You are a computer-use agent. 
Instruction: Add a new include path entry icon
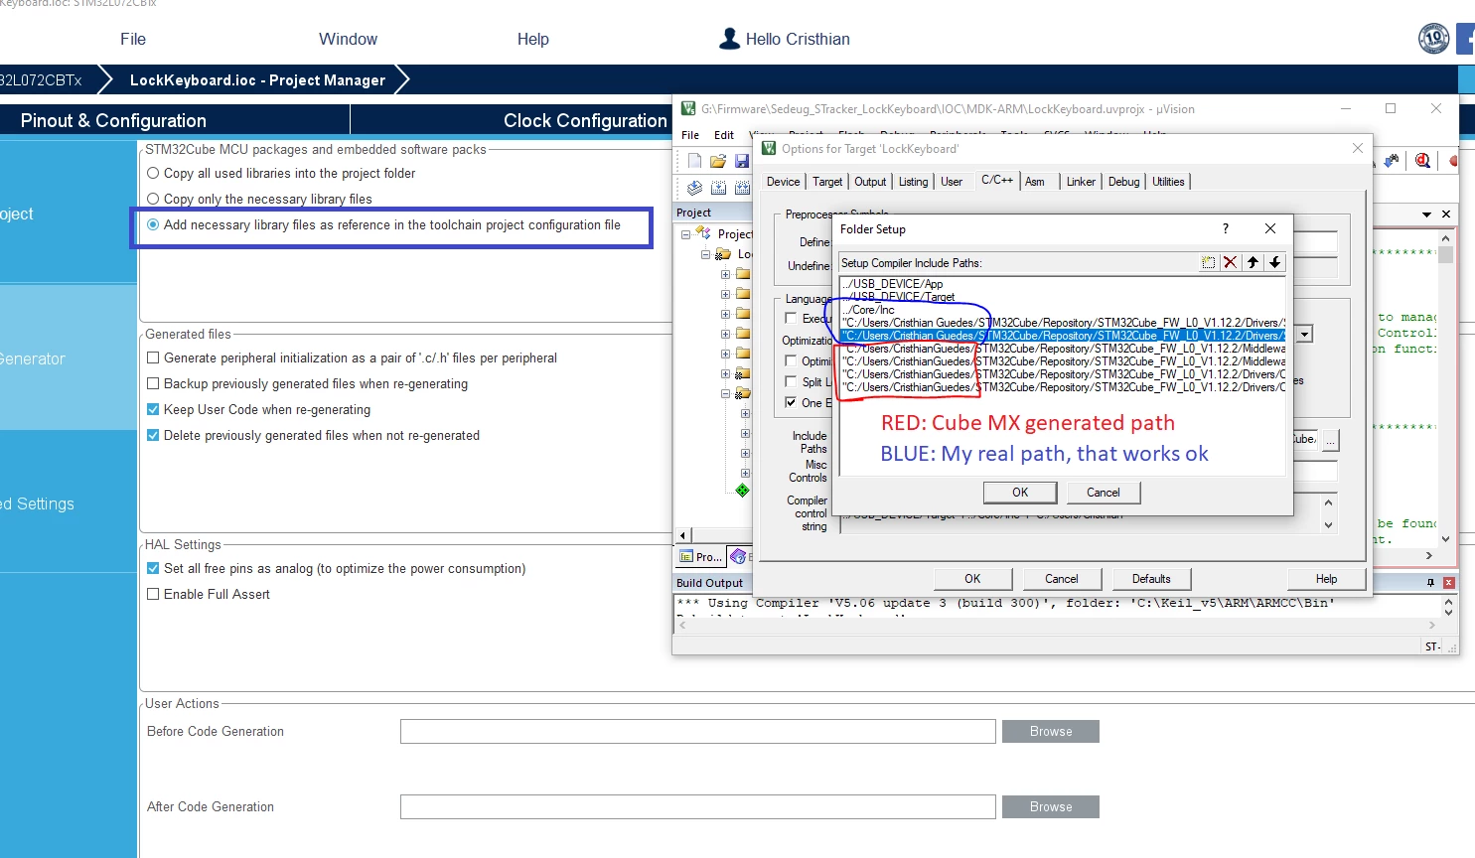click(x=1208, y=262)
